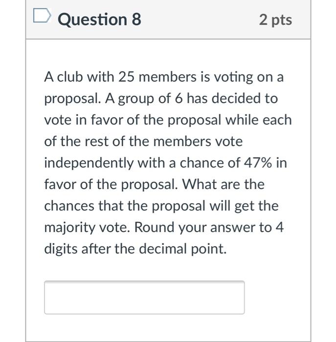The width and height of the screenshot is (336, 342).
Task: Click the word 'chances' in the question text
Action: pos(69,206)
